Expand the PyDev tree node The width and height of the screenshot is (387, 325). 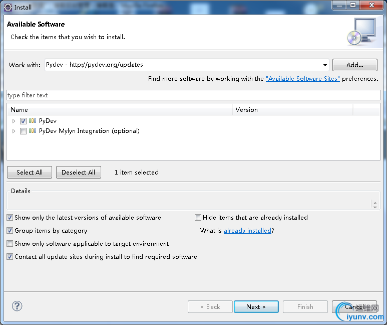tap(14, 121)
